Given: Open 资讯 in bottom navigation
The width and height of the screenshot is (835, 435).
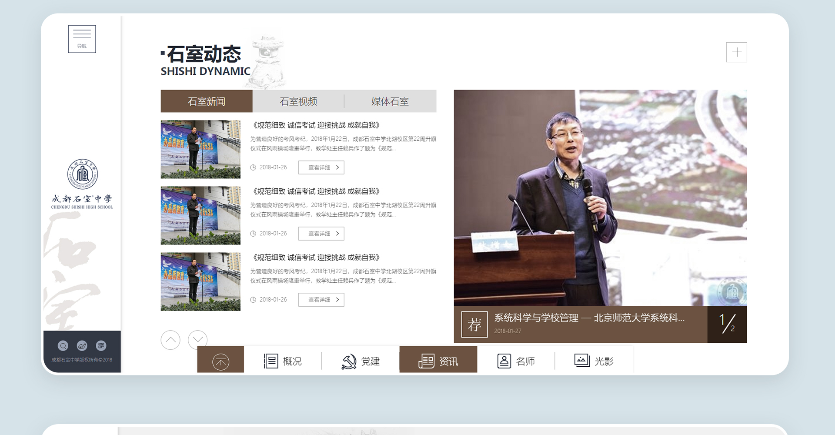Looking at the screenshot, I should coord(438,359).
